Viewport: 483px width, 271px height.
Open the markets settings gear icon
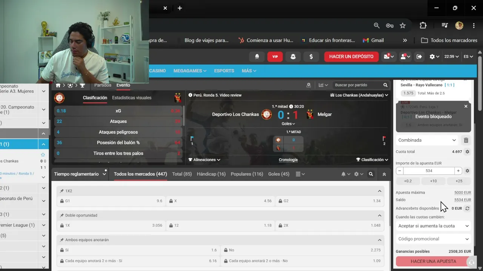tap(358, 174)
